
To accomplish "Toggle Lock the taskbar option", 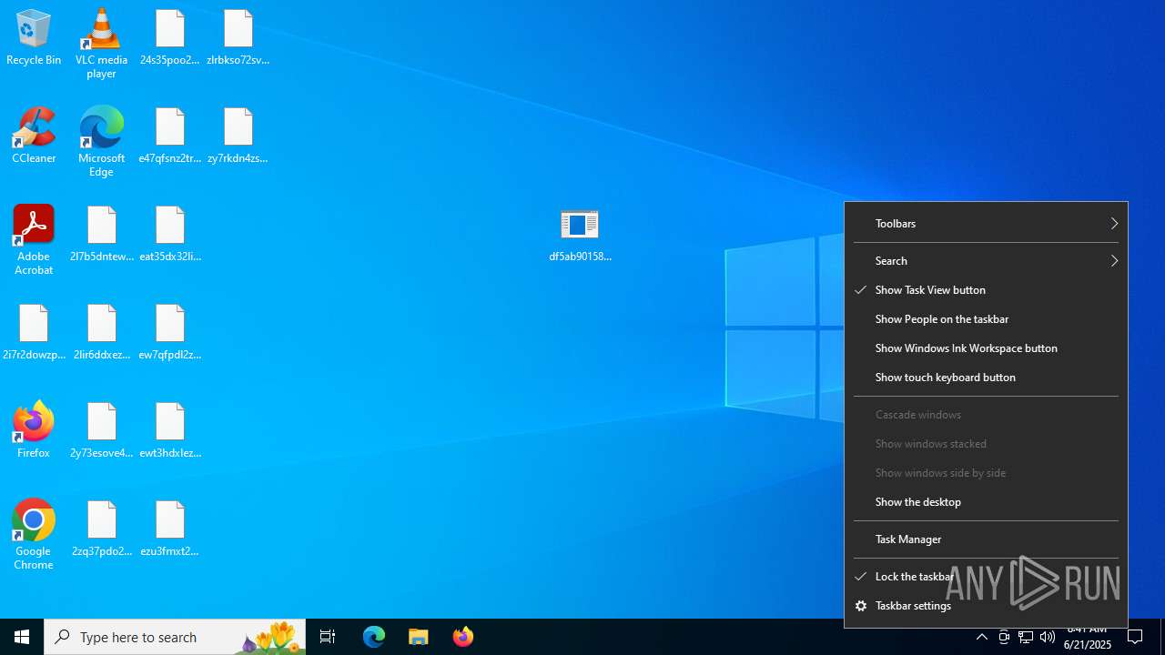I will click(x=986, y=577).
